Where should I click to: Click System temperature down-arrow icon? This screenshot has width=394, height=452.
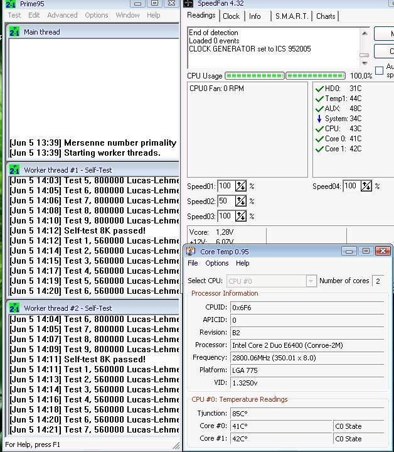pos(319,119)
